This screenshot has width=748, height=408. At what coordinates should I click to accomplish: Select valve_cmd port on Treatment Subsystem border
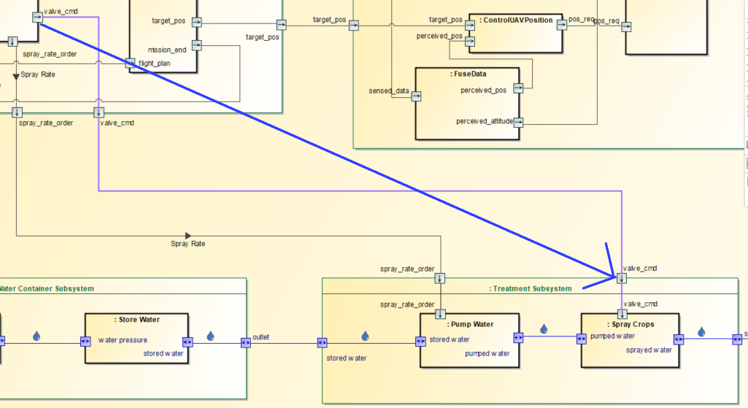(x=622, y=278)
